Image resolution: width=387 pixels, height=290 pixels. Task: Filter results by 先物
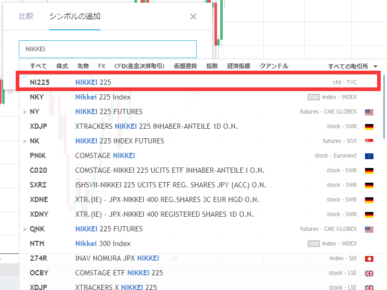[x=83, y=66]
